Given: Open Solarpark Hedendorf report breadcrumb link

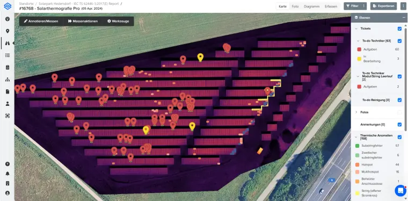Looking at the screenshot, I should pyautogui.click(x=78, y=4).
